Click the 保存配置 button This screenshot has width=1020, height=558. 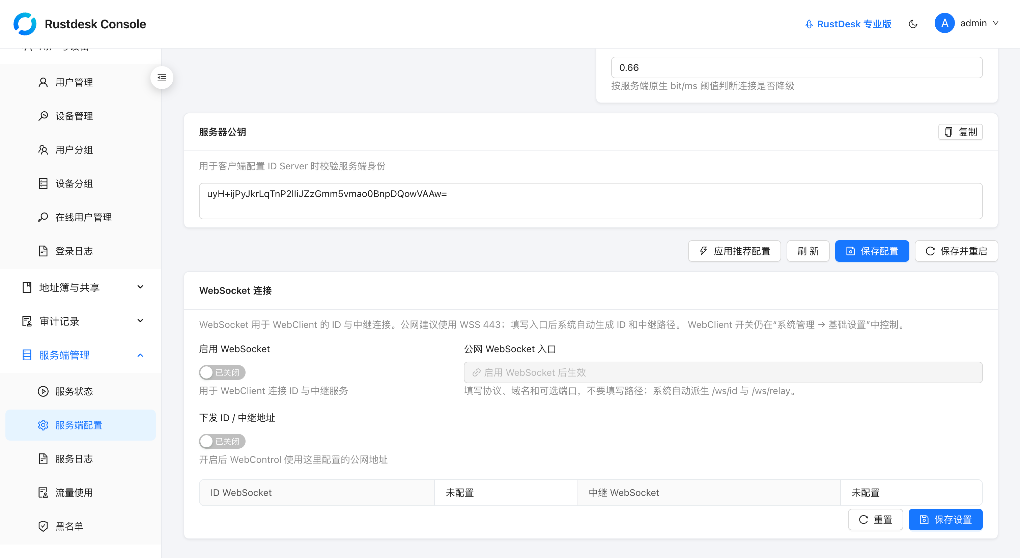pyautogui.click(x=872, y=251)
